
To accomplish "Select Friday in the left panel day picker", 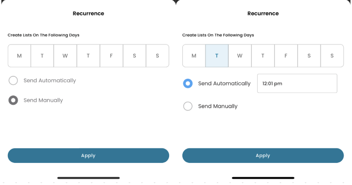I will tap(111, 56).
